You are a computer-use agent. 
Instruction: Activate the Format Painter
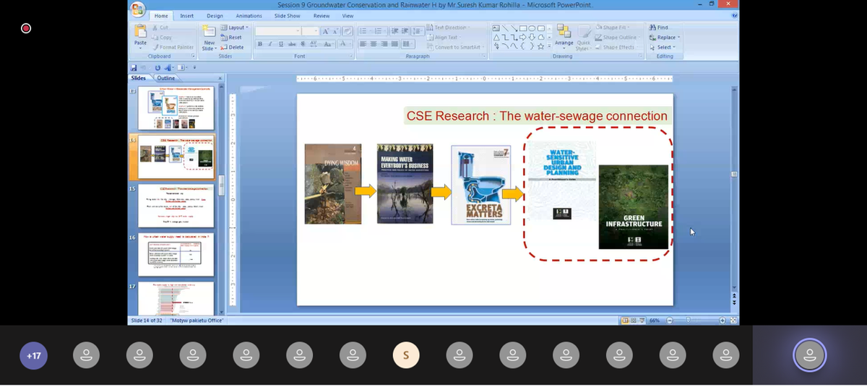point(173,47)
